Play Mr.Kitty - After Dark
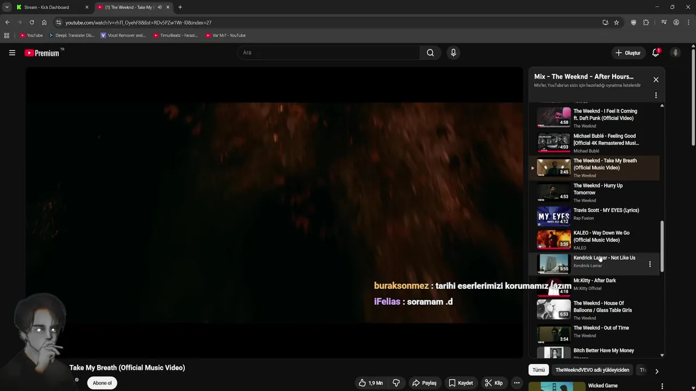The width and height of the screenshot is (696, 391). (595, 286)
